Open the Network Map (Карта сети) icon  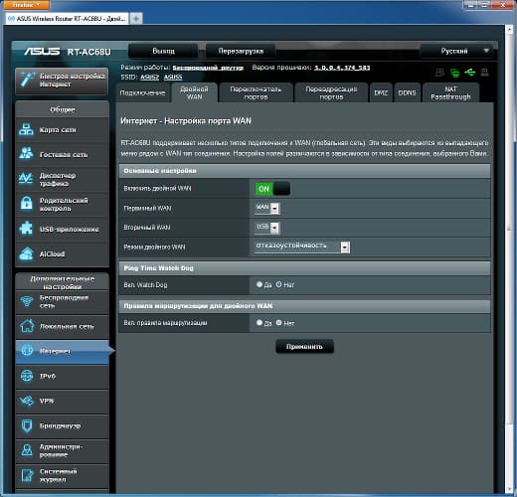(26, 129)
